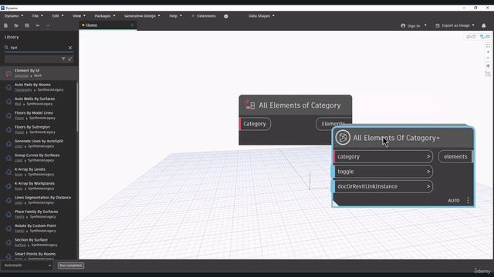The width and height of the screenshot is (494, 277).
Task: Zoom in on the canvas
Action: coord(488,52)
